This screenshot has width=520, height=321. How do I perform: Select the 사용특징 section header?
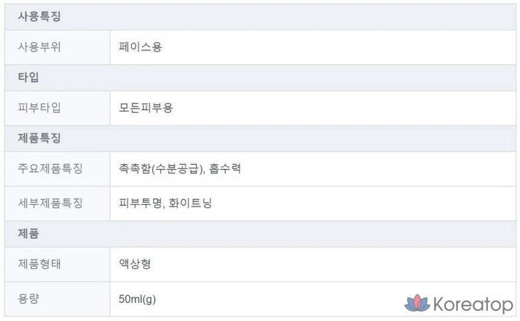39,17
